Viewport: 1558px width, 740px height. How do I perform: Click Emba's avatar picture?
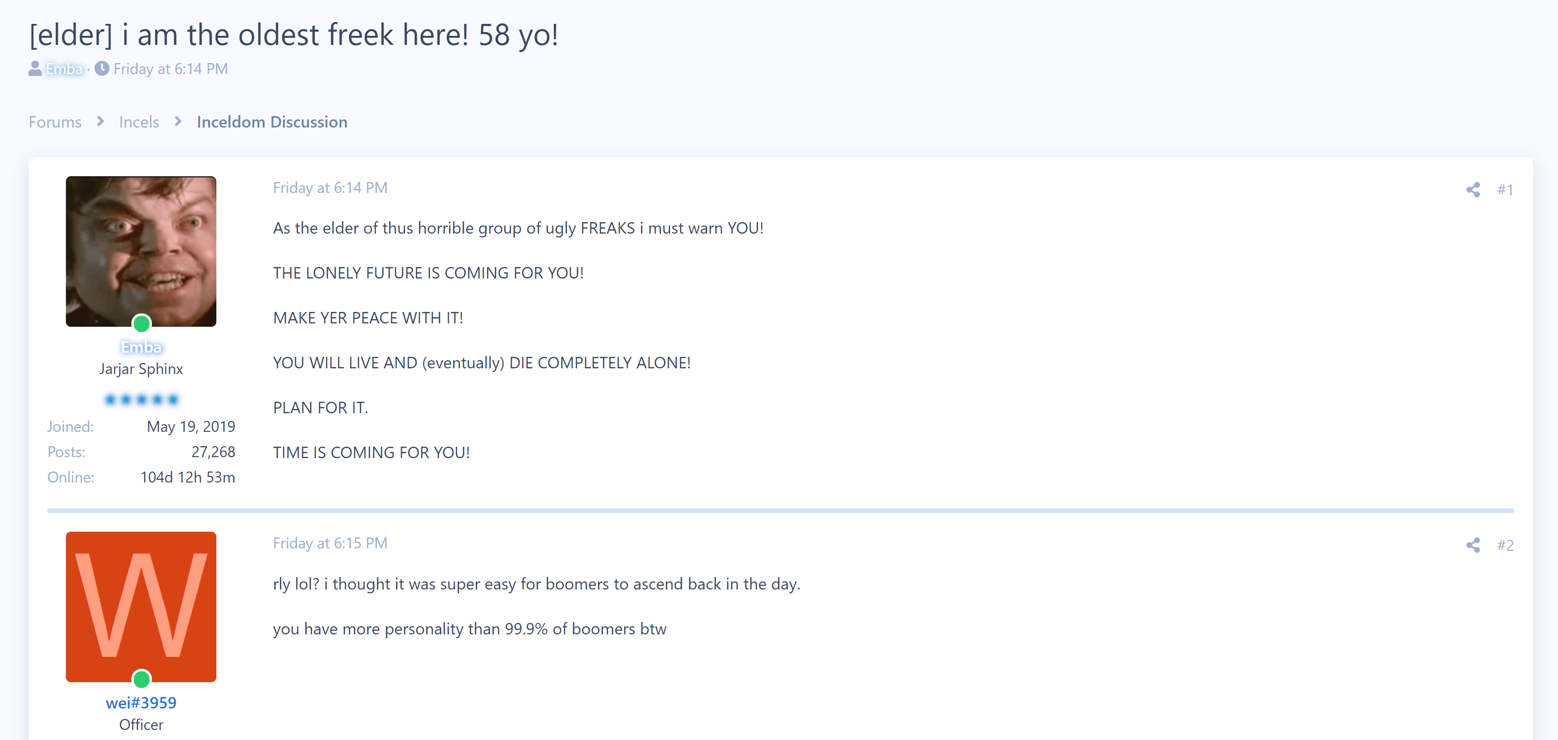click(x=141, y=251)
